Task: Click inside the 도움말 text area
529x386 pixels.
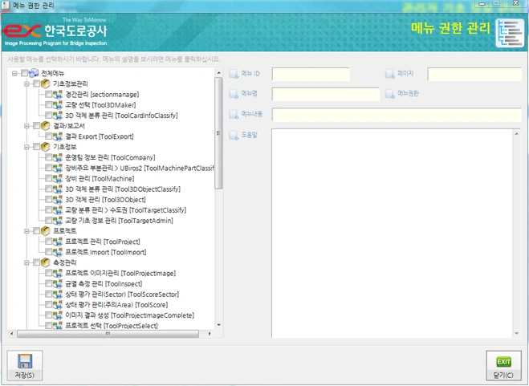Action: [x=392, y=234]
